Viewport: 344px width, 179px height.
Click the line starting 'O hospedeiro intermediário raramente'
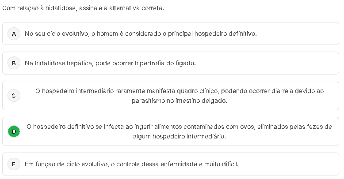pos(179,91)
